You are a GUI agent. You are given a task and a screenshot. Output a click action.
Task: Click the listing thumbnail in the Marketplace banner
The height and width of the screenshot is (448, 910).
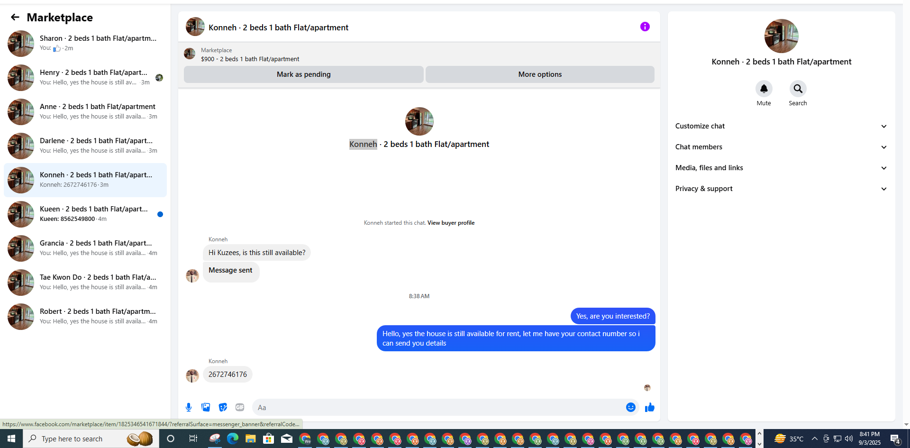[190, 54]
